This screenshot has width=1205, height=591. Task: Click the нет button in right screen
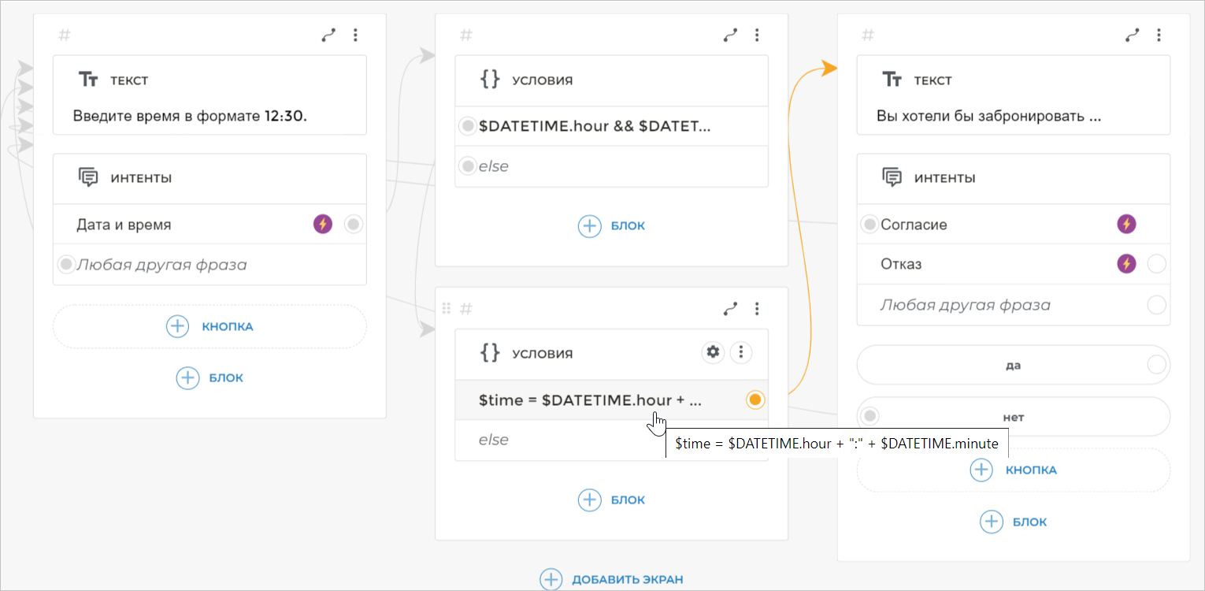[x=1014, y=417]
